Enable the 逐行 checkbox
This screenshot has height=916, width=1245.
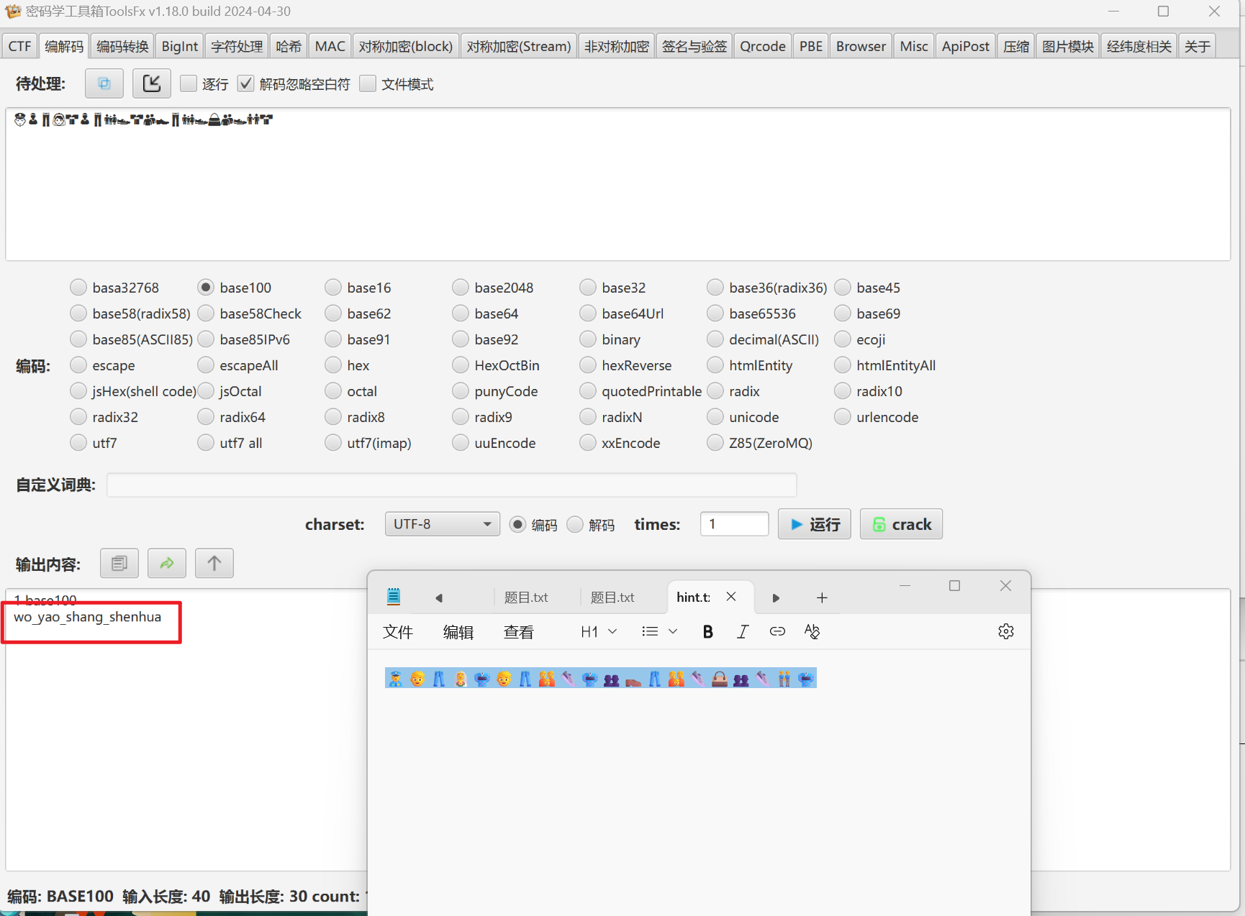189,83
